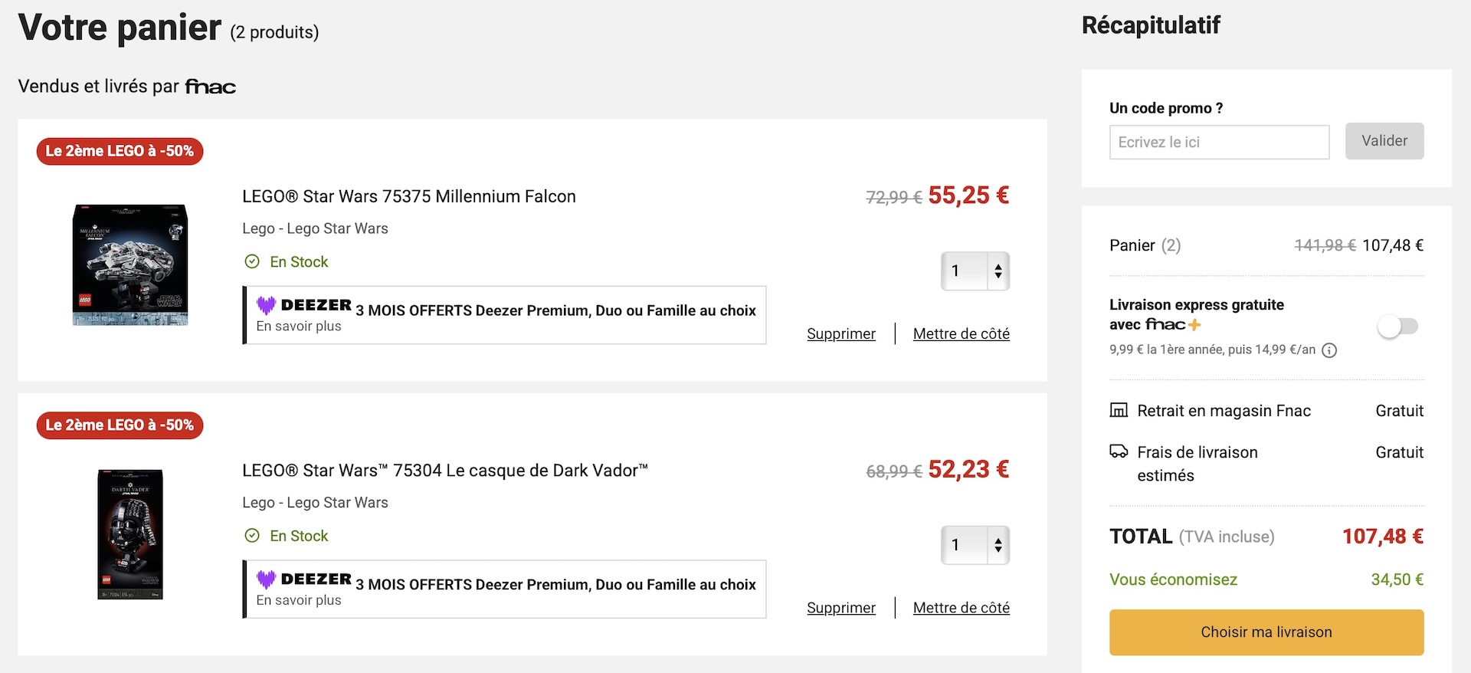Screen dimensions: 1471x673
Task: Enable the Fnac+ express delivery toggle
Action: 1398,327
